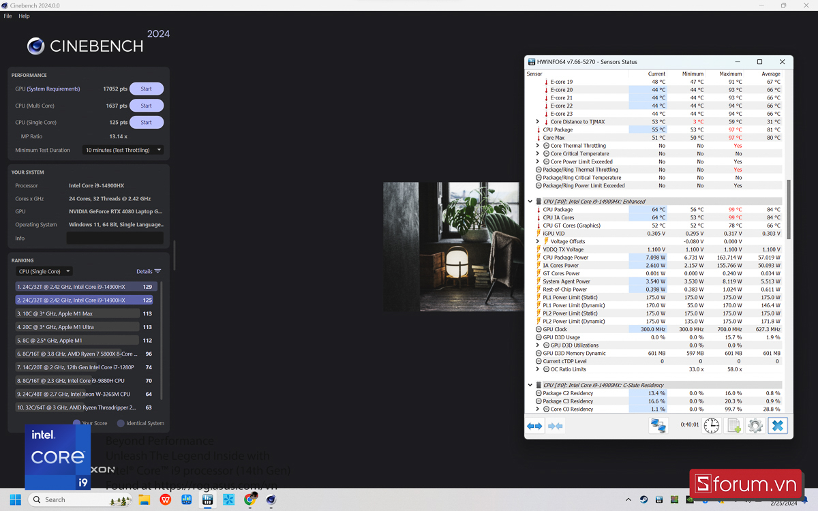Start the GPU System Requirements test
818x511 pixels.
coord(147,89)
